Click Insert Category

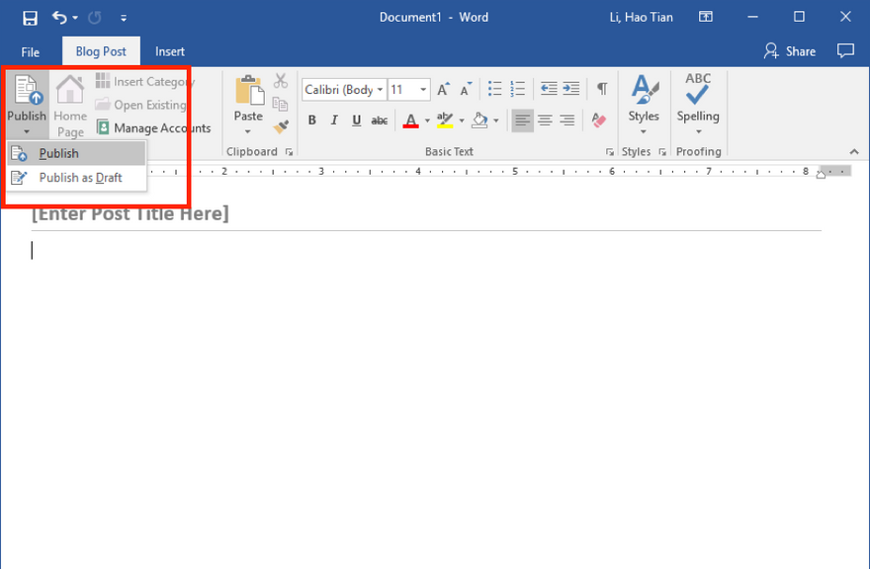[x=145, y=82]
